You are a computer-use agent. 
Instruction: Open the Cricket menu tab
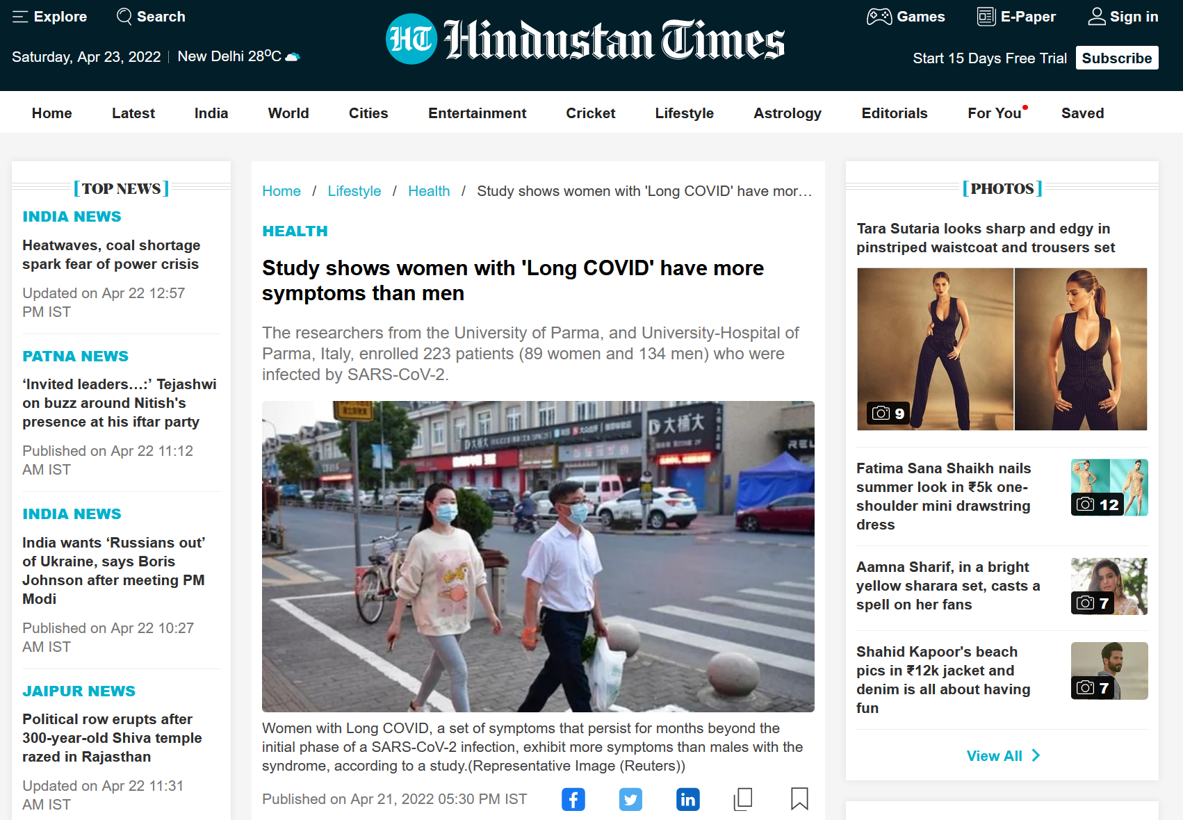click(x=590, y=113)
